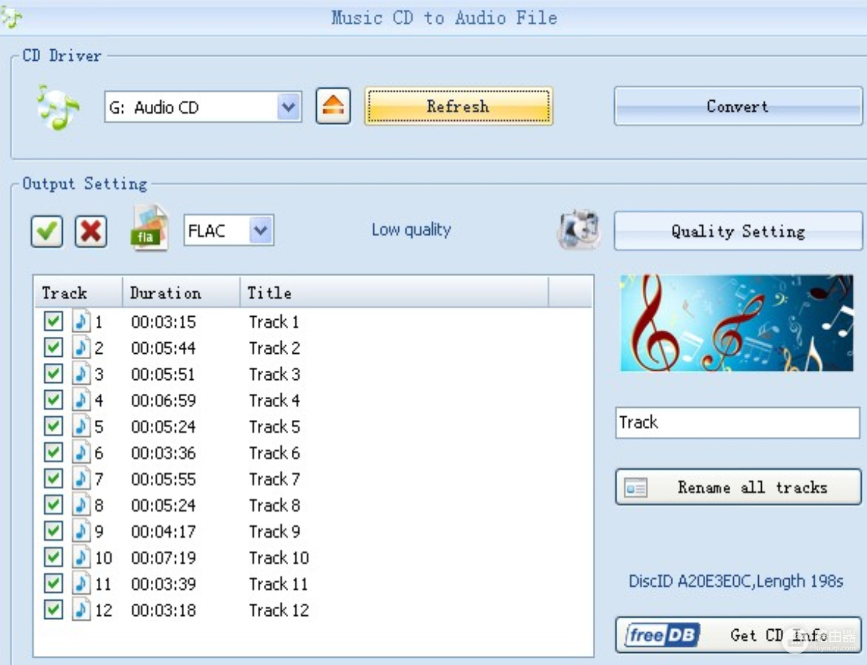867x665 pixels.
Task: Click the FLA file format icon
Action: coord(149,229)
